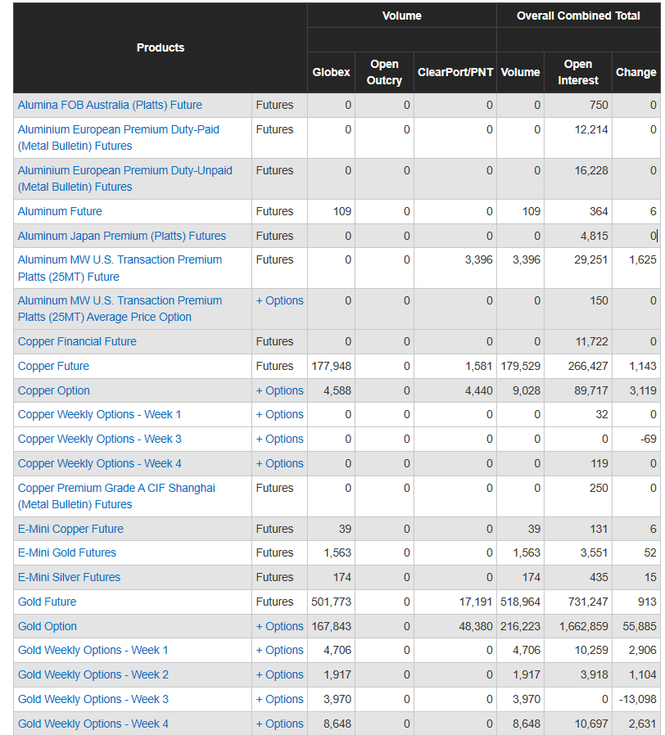Open the Copper Financial Future link
Viewport: 665px width, 735px height.
point(77,341)
